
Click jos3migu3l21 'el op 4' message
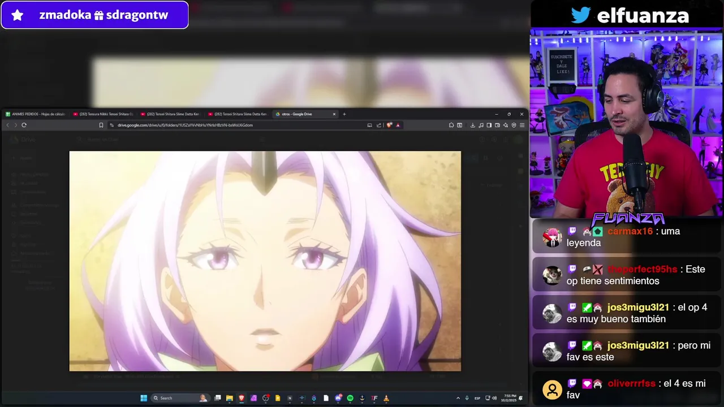coord(627,313)
